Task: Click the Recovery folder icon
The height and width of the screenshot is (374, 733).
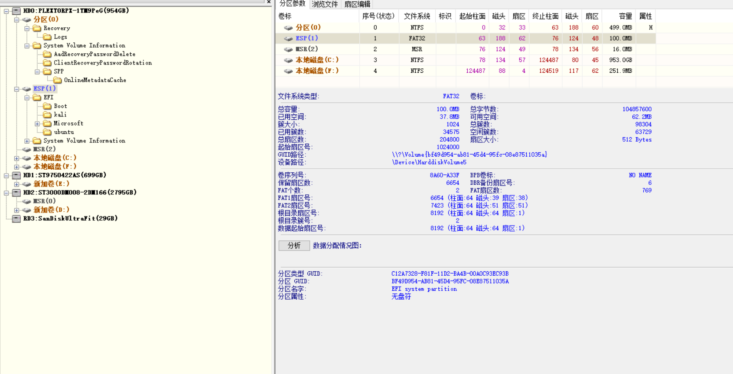Action: [x=37, y=28]
